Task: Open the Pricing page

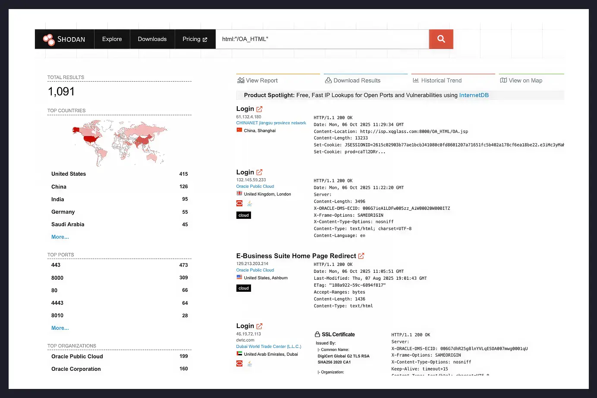Action: pyautogui.click(x=192, y=39)
